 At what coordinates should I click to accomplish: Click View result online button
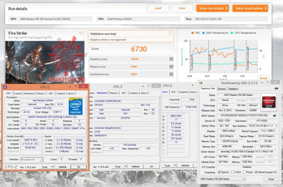click(250, 8)
